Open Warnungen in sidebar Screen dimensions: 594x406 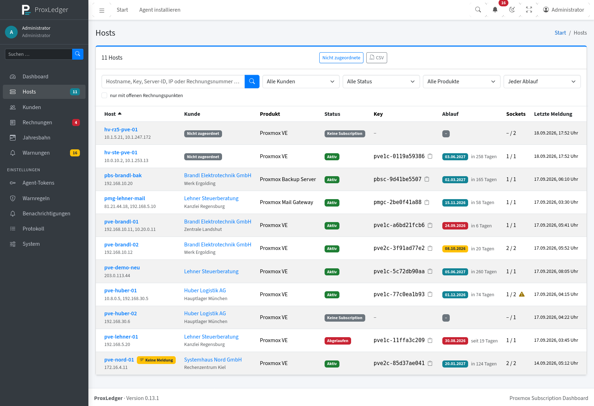coord(44,153)
